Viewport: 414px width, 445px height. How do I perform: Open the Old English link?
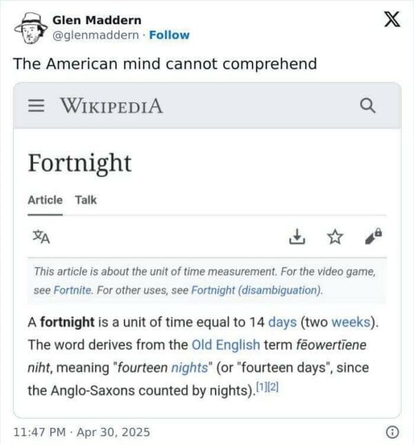tap(226, 344)
